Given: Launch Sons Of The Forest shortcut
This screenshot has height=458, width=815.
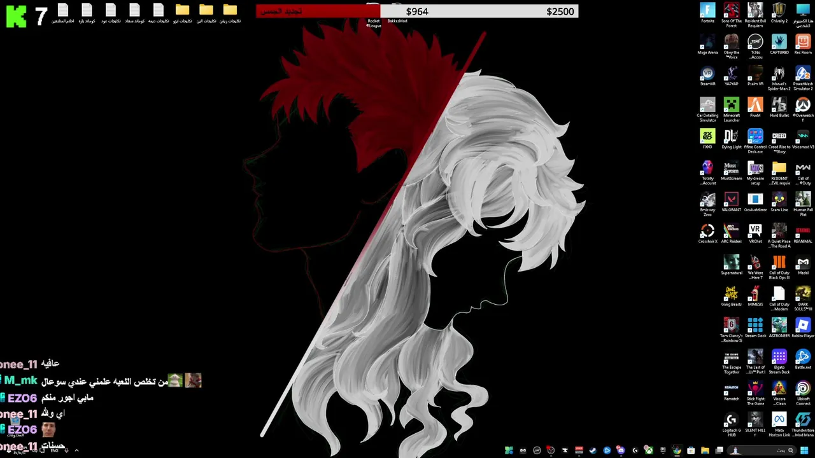Looking at the screenshot, I should pyautogui.click(x=732, y=15).
